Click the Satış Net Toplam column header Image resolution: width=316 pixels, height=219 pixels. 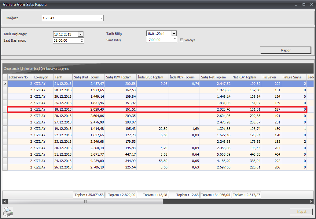pyautogui.click(x=215, y=77)
